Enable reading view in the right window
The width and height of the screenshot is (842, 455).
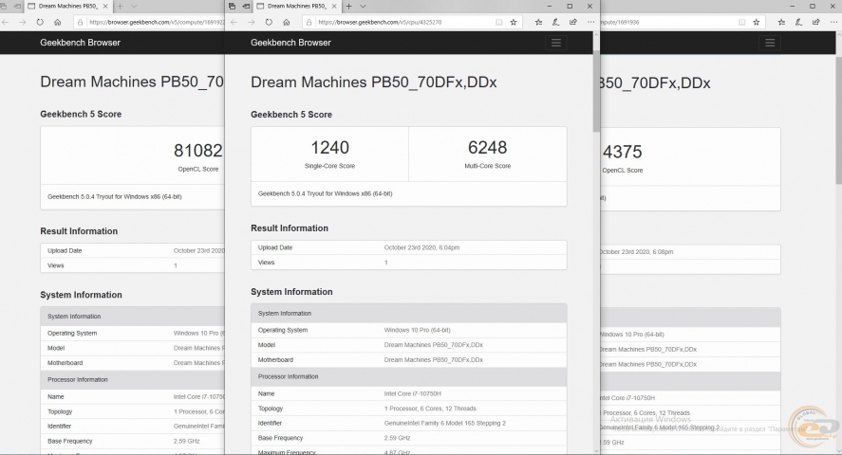point(741,22)
